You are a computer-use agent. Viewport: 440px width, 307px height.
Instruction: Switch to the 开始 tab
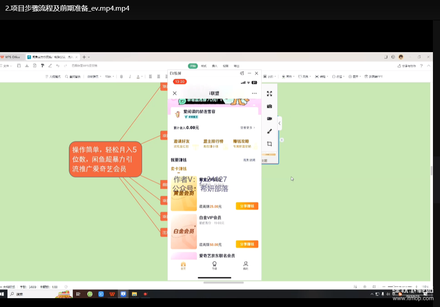193,66
